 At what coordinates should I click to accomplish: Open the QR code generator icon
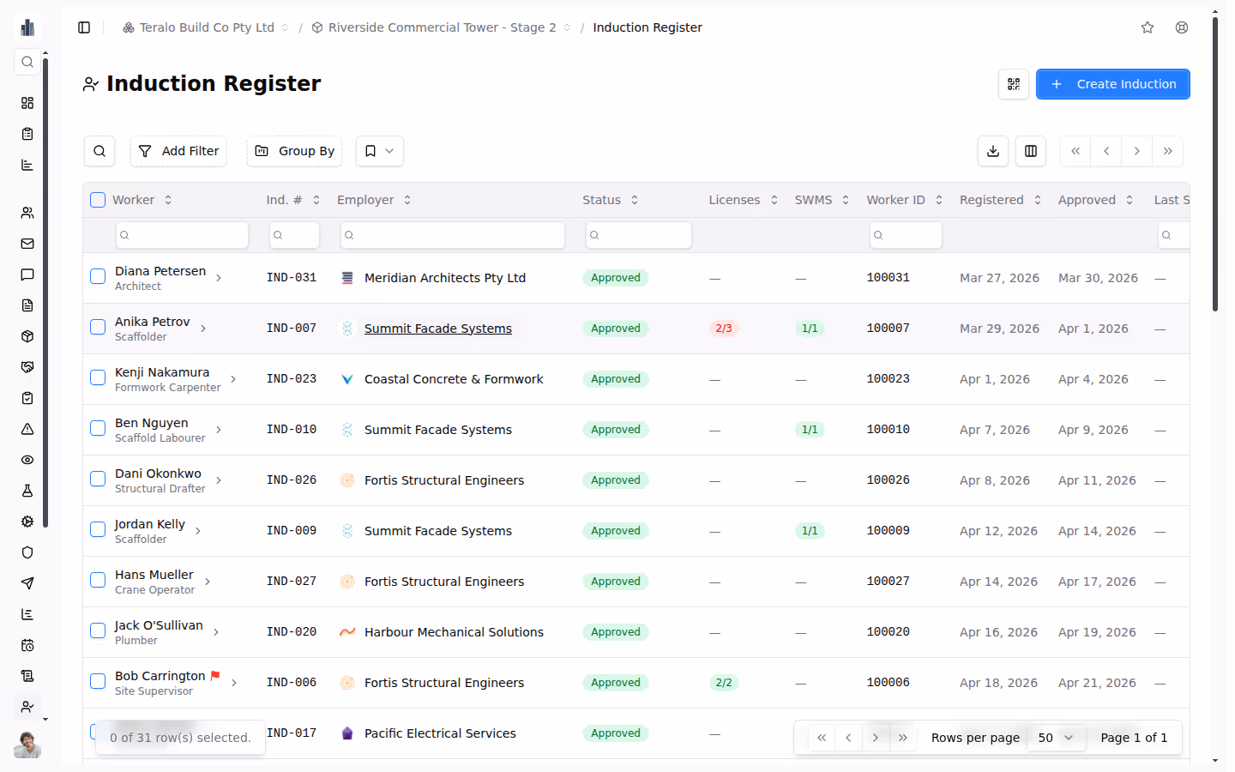click(x=1014, y=84)
